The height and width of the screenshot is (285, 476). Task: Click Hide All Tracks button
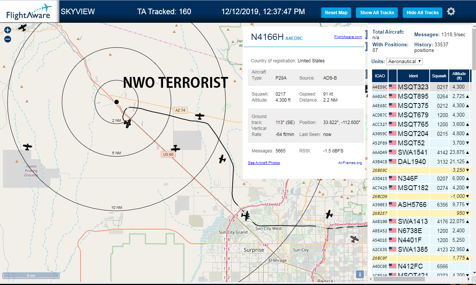[x=423, y=13]
